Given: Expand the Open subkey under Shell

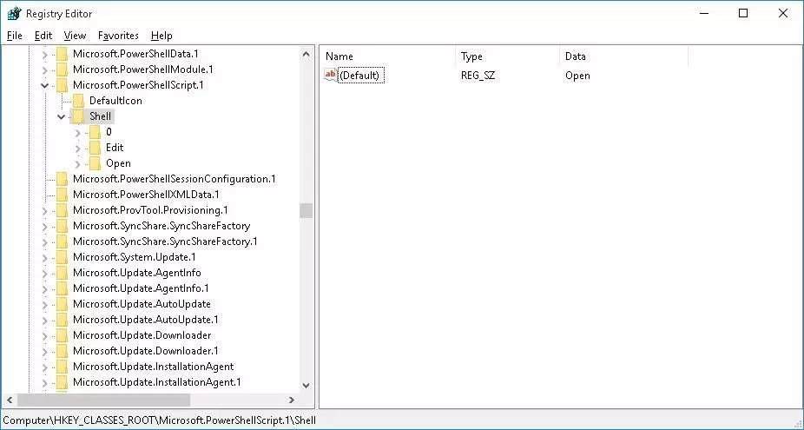Looking at the screenshot, I should pos(77,164).
